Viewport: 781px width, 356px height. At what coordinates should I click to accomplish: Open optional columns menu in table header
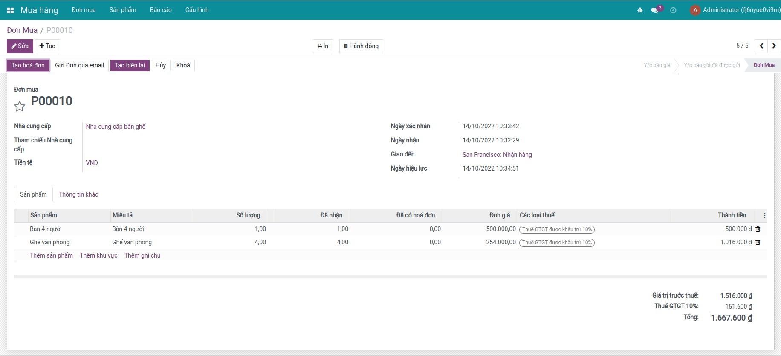coord(764,216)
